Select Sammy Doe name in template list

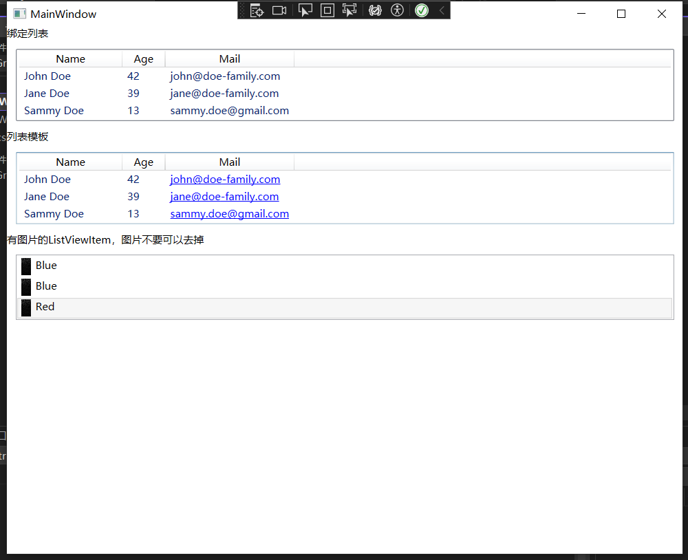tap(54, 214)
